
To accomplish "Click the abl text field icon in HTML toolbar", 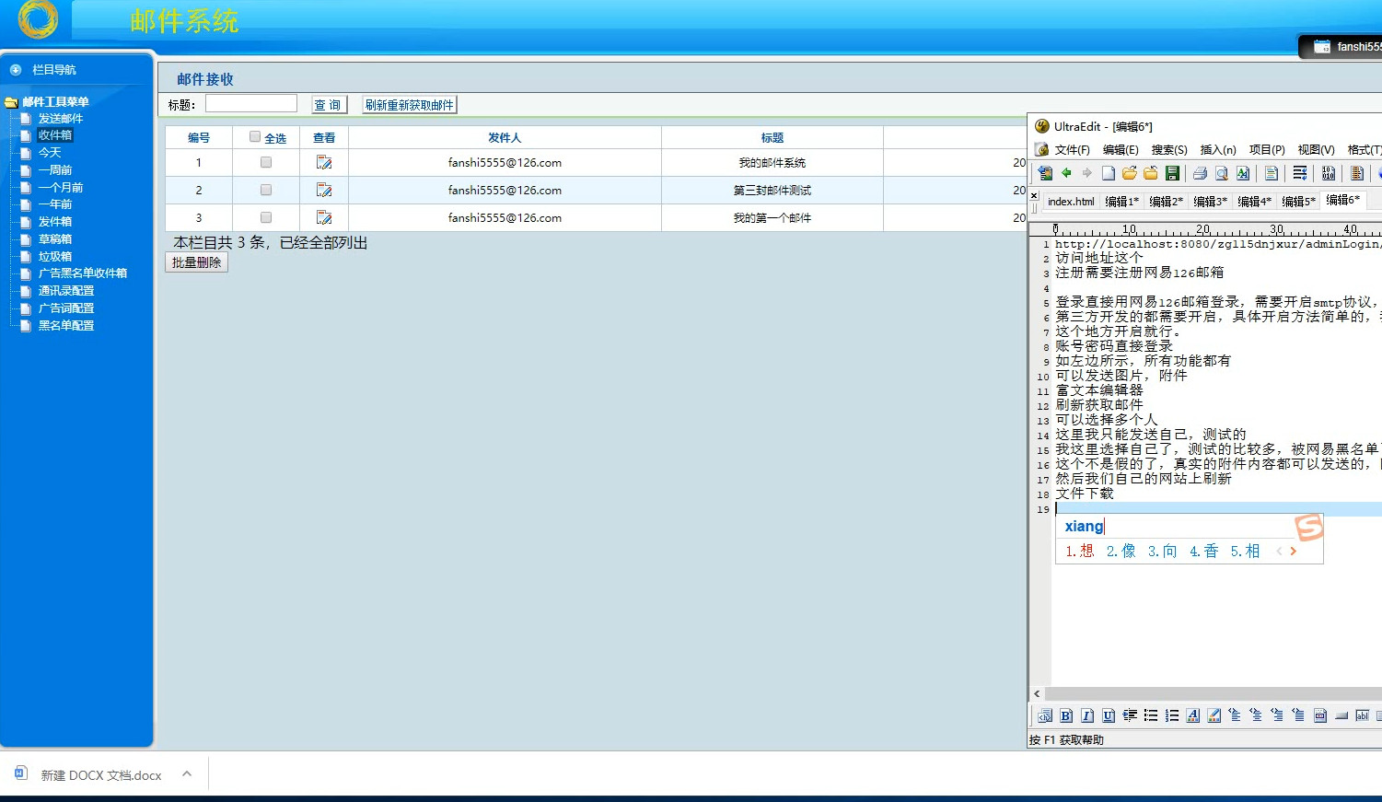I will [1362, 715].
